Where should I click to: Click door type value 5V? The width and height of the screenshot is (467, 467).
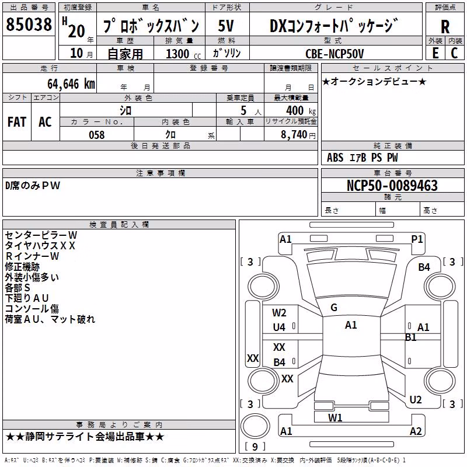coord(226,26)
